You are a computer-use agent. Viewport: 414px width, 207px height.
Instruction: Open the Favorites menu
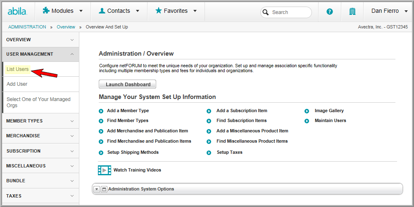click(x=176, y=11)
